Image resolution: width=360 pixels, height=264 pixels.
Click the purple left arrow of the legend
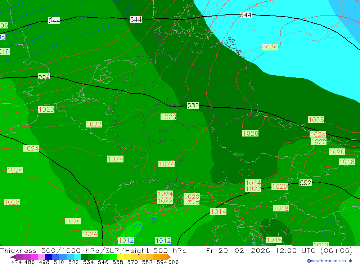[x=13, y=257]
